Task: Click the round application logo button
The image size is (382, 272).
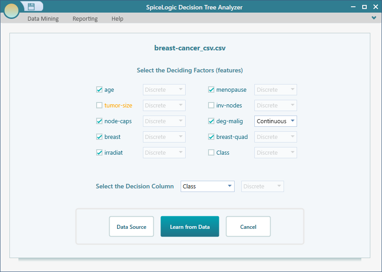Action: (11, 10)
